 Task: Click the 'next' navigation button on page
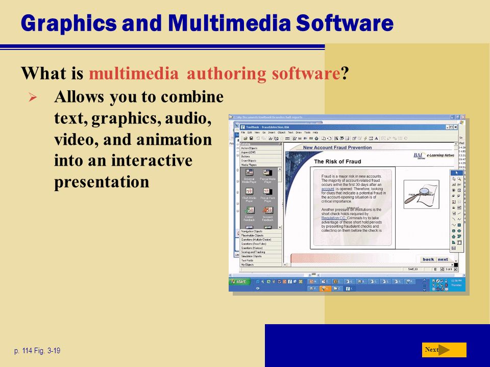pyautogui.click(x=443, y=259)
